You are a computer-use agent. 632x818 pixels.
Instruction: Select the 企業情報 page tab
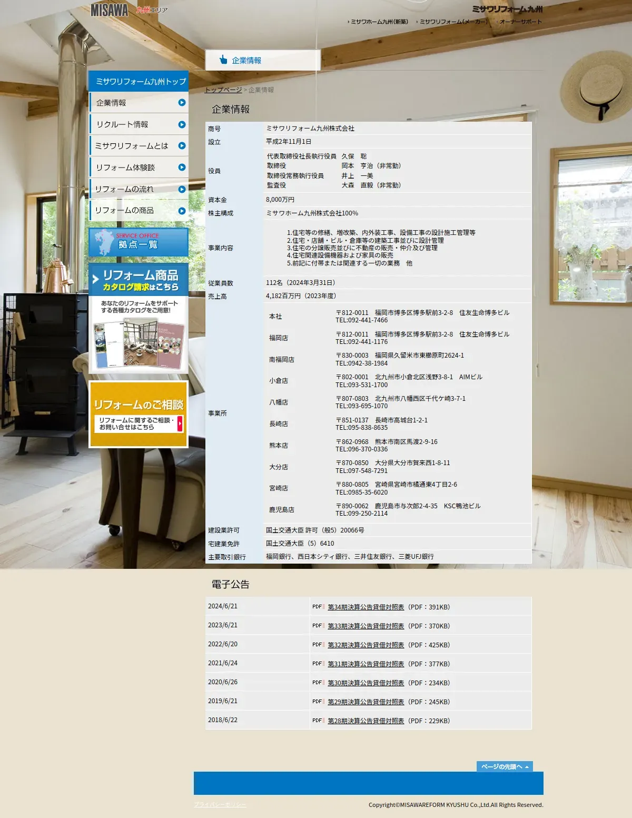coord(263,60)
